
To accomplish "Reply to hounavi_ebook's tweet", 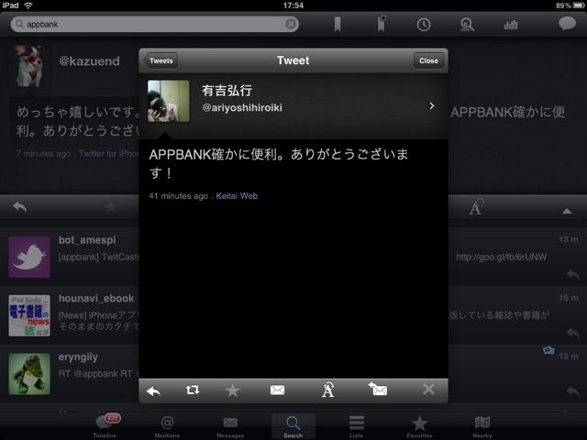I will point(572,333).
